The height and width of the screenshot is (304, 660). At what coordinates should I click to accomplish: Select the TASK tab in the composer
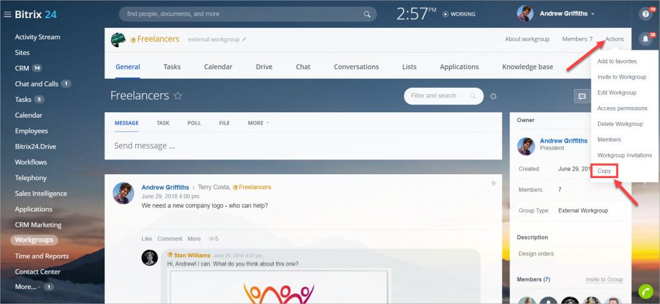[x=163, y=123]
